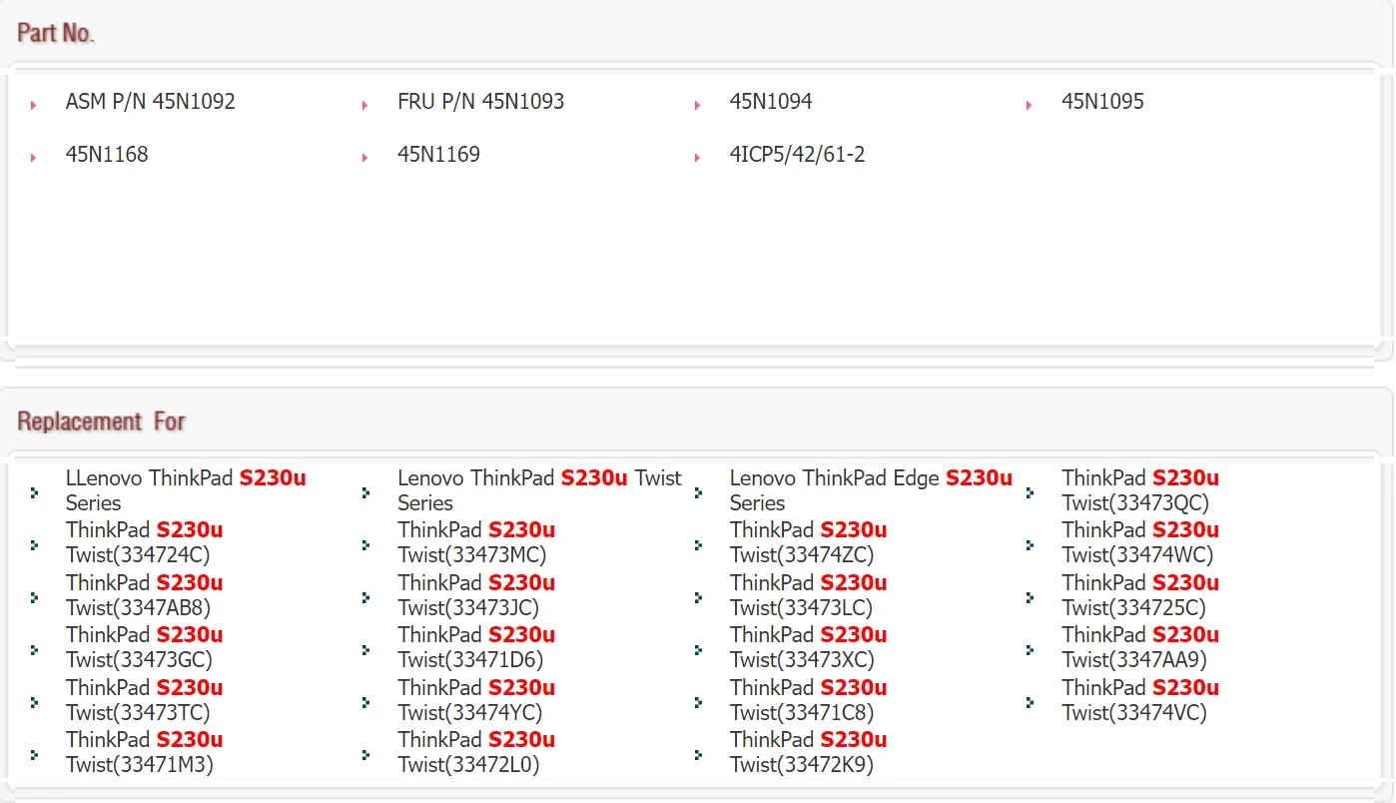Screen dimensions: 1396x803
Task: Click the Twist(33473GC) compatible model
Action: click(145, 647)
